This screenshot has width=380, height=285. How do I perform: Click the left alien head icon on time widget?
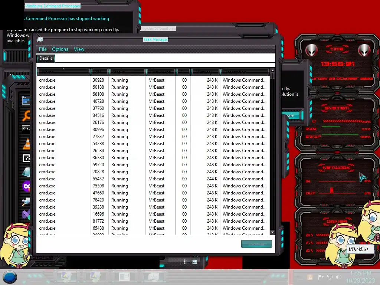pos(312,50)
